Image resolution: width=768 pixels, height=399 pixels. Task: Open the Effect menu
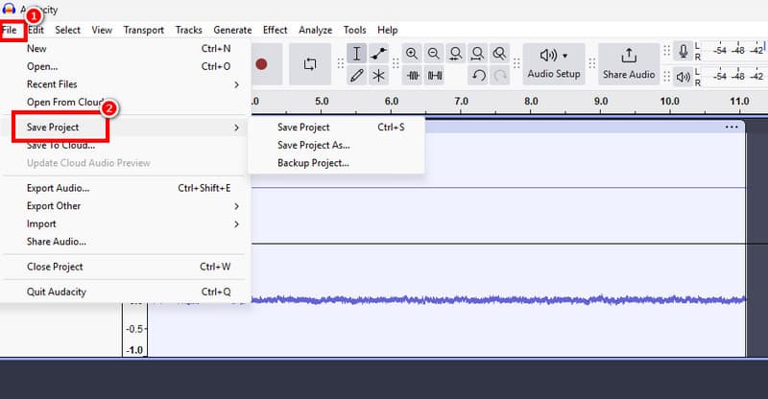[x=276, y=30]
